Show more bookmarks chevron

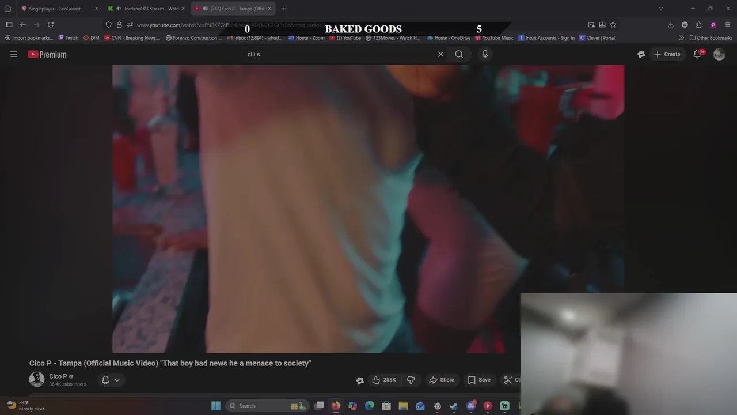pos(681,38)
